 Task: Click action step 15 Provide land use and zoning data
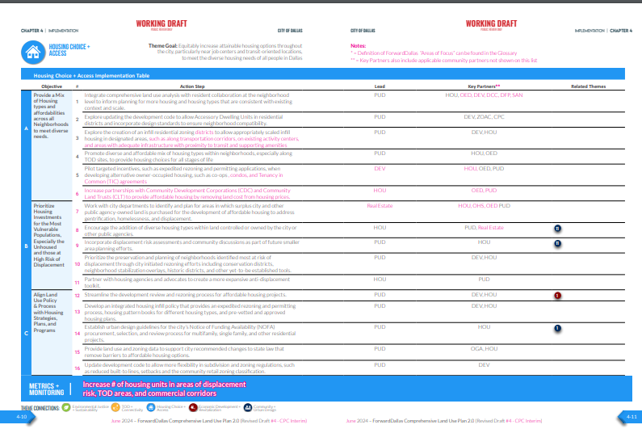pos(184,352)
